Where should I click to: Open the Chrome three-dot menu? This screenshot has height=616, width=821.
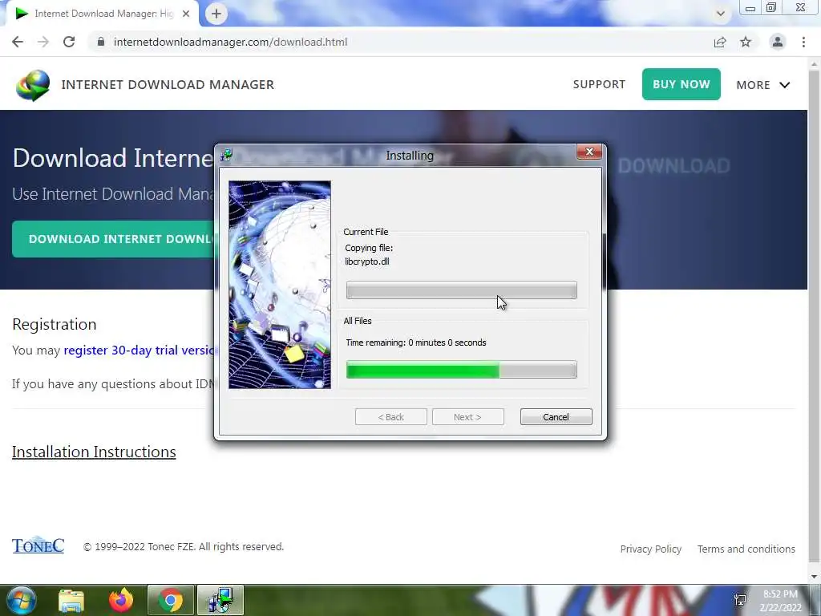point(803,42)
